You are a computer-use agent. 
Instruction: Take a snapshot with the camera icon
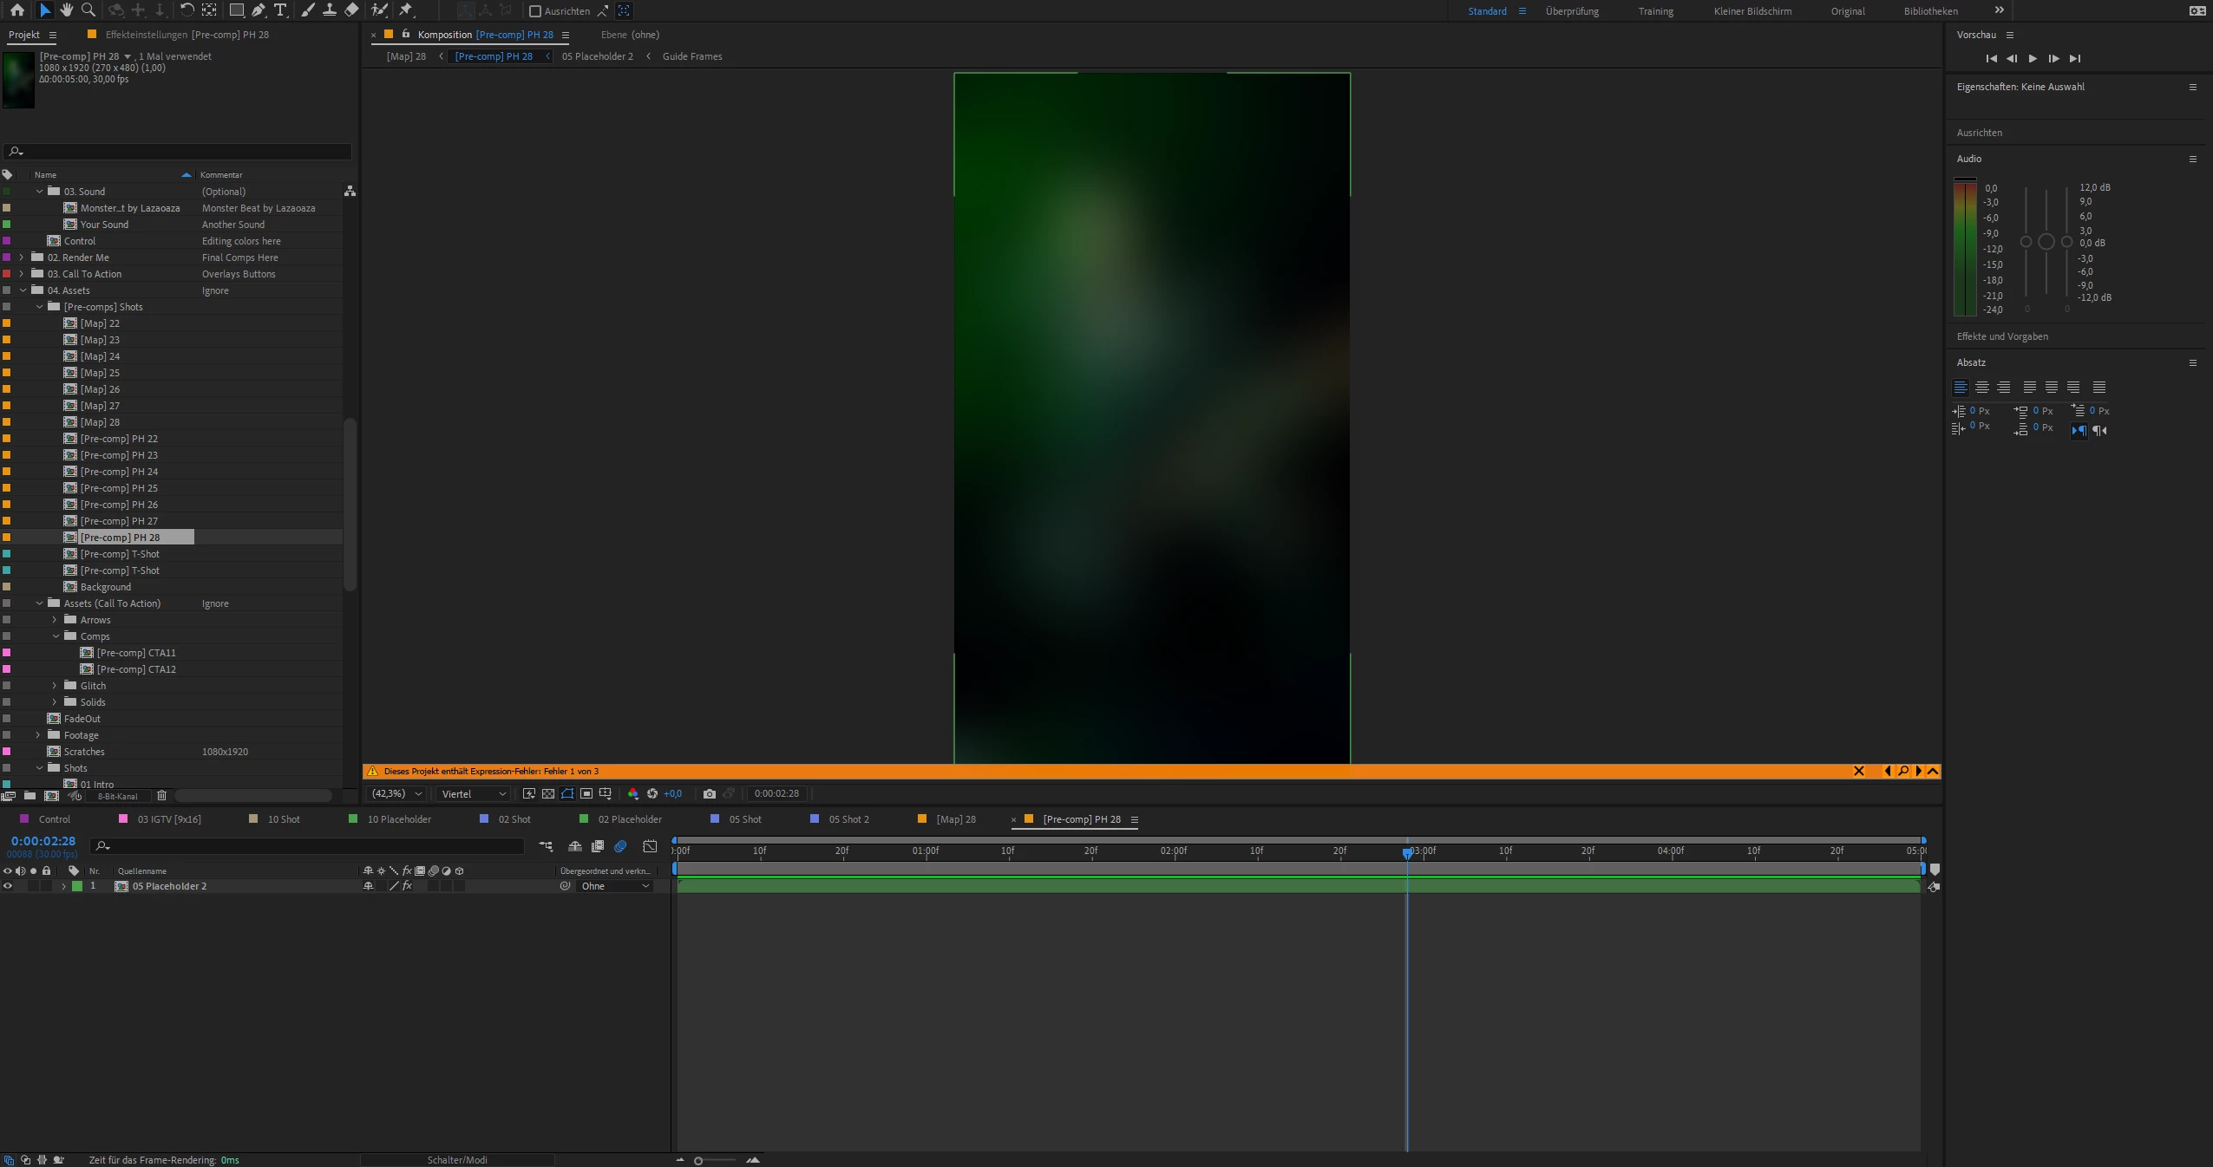coord(710,793)
